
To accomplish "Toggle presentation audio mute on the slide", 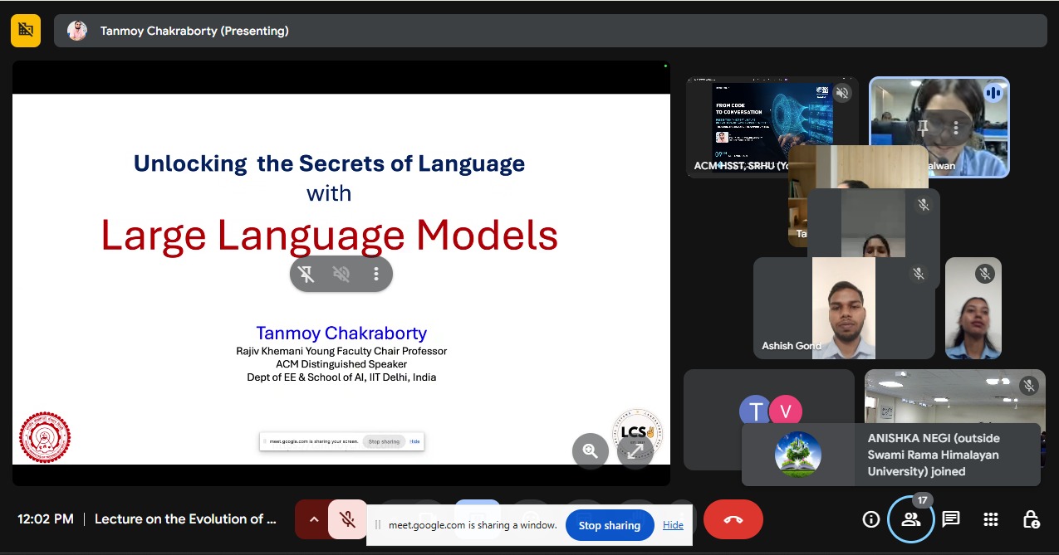I will [341, 275].
